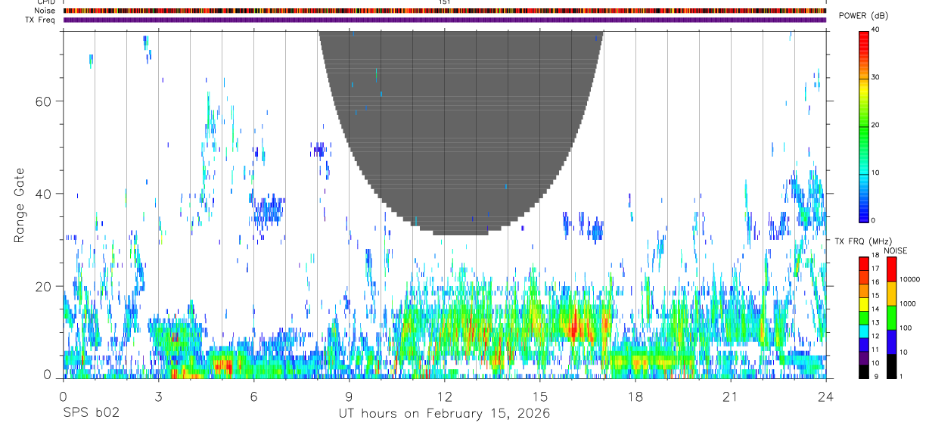Click the 13 label on TX FRQ scale
929x429 pixels.
(x=875, y=324)
